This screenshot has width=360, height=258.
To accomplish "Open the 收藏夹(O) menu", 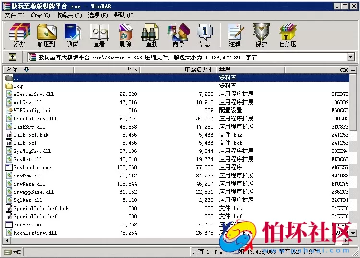I will click(x=69, y=15).
